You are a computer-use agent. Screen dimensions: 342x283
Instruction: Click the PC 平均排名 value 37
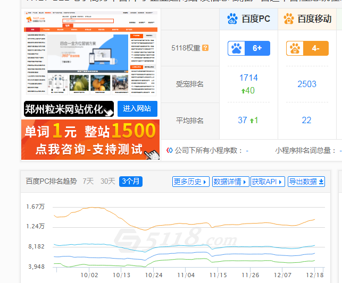pyautogui.click(x=243, y=120)
